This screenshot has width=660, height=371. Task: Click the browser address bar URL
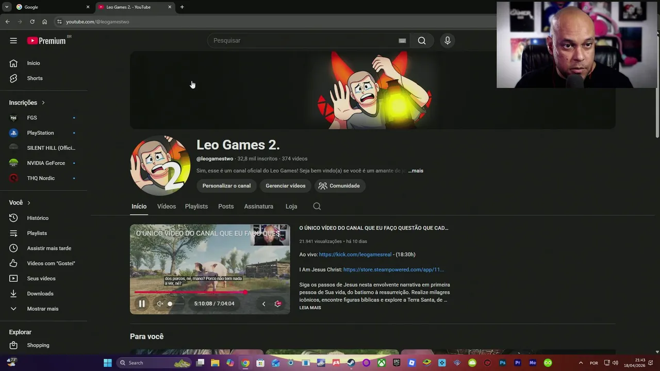point(97,22)
